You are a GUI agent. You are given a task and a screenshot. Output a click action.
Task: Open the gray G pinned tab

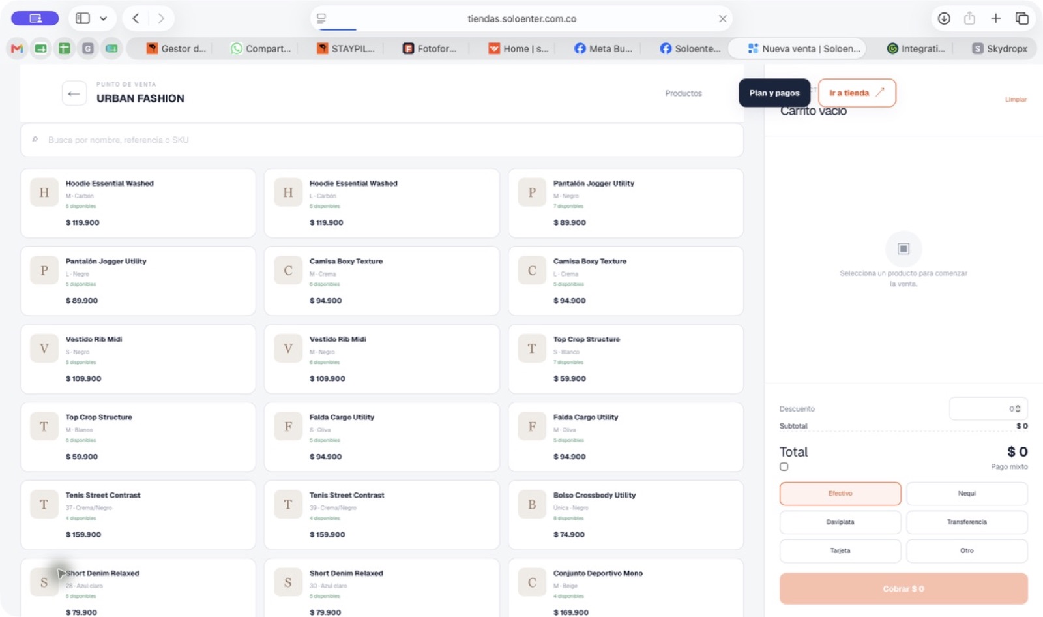click(x=88, y=48)
